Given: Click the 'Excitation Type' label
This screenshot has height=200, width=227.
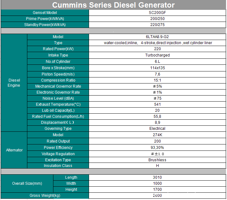Looking at the screenshot, I should pyautogui.click(x=58, y=160).
